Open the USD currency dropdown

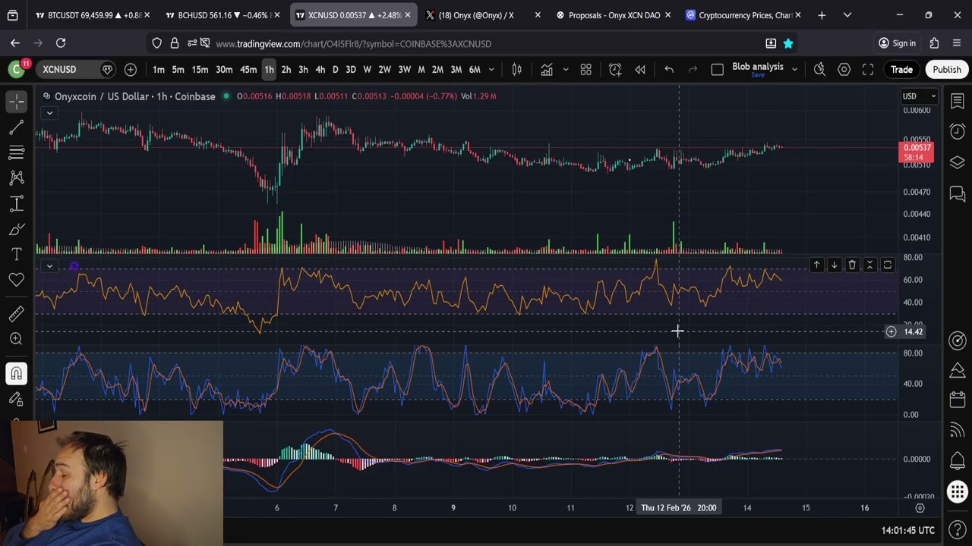pyautogui.click(x=919, y=96)
